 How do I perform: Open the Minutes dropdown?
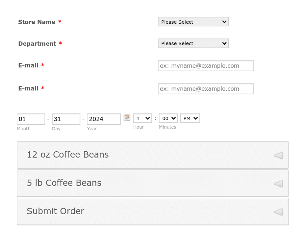coord(168,118)
